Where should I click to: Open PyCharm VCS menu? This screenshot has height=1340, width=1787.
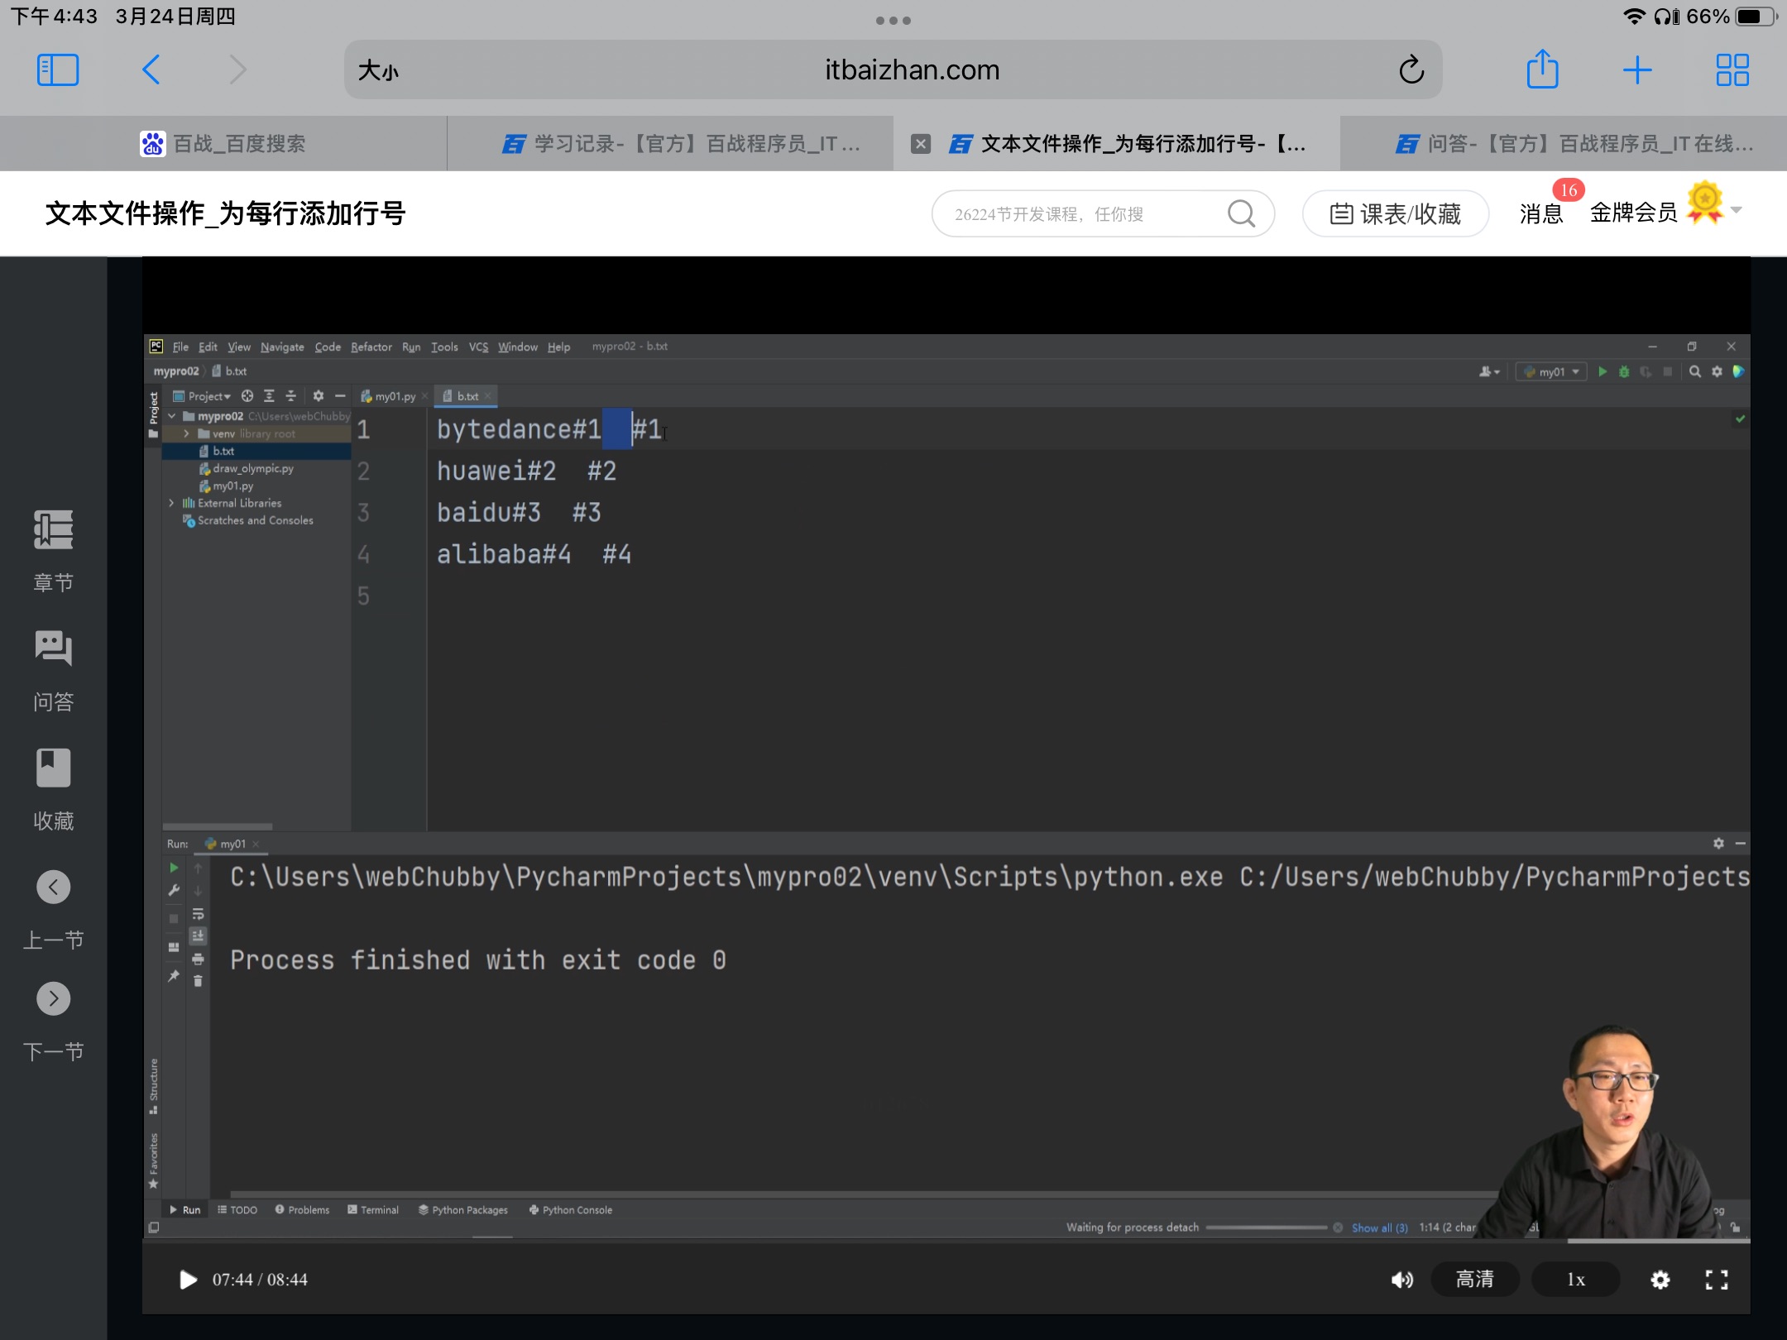pyautogui.click(x=478, y=347)
